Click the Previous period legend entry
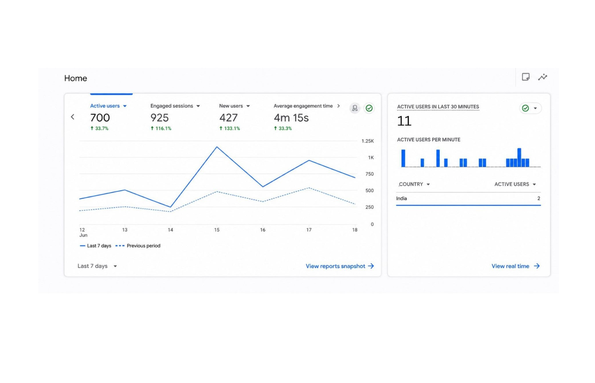 pyautogui.click(x=138, y=246)
